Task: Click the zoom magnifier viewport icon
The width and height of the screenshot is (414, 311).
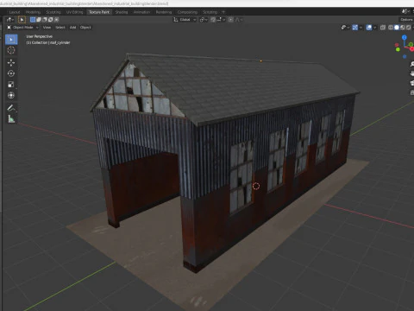Action: pos(411,64)
